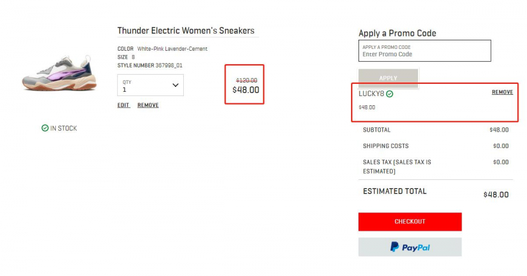The height and width of the screenshot is (276, 527).
Task: Click the LUCKY8 promo code label
Action: click(371, 94)
